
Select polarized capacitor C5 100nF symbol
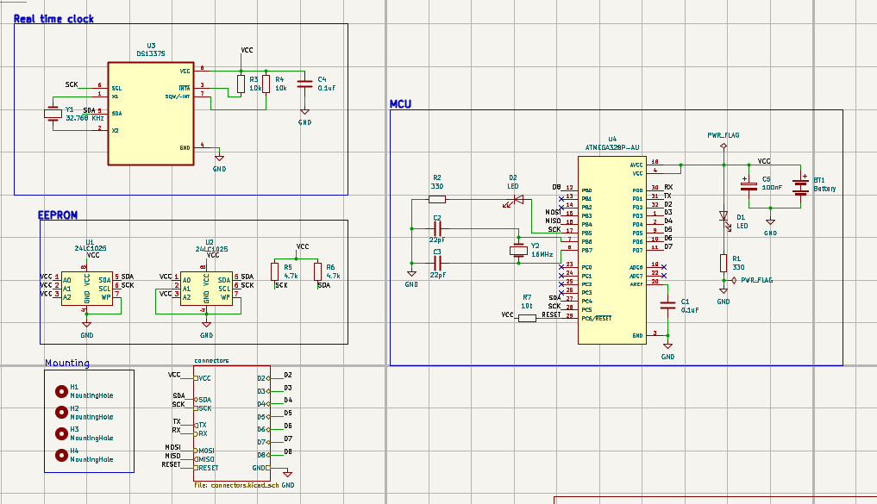pyautogui.click(x=749, y=184)
